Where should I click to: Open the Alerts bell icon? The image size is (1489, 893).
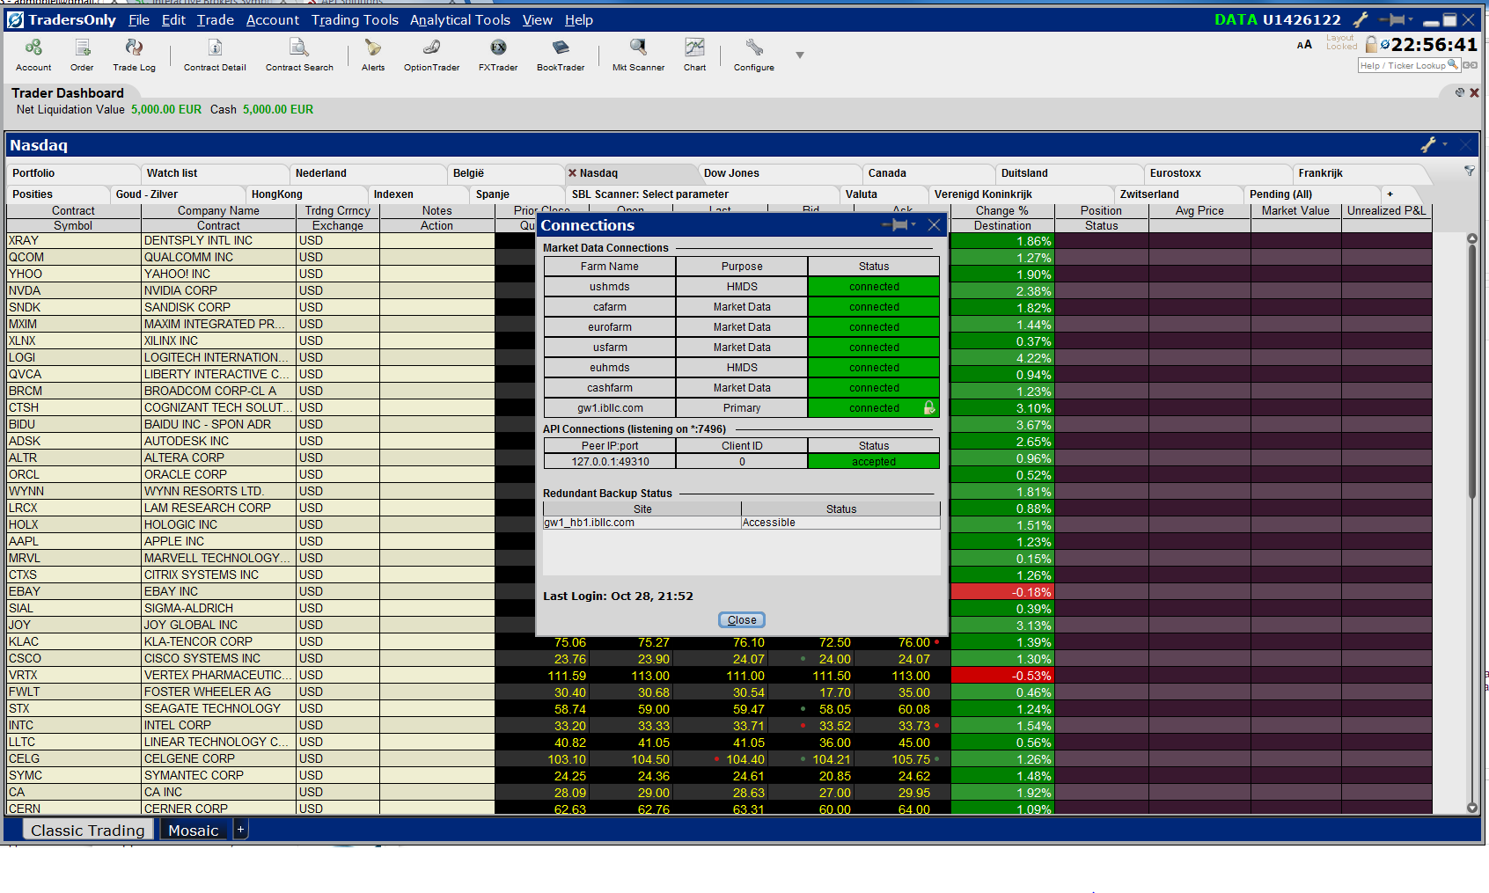373,55
